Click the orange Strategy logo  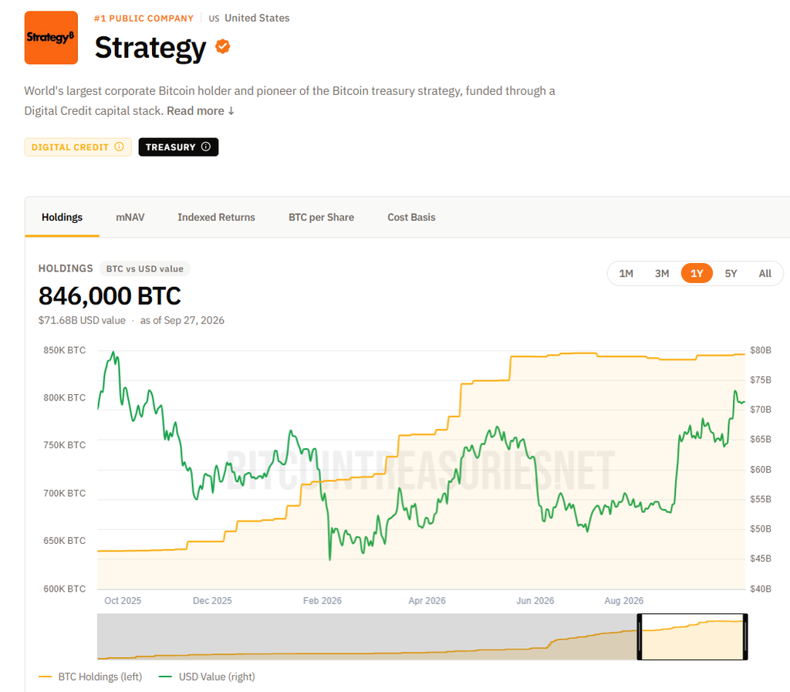point(51,38)
